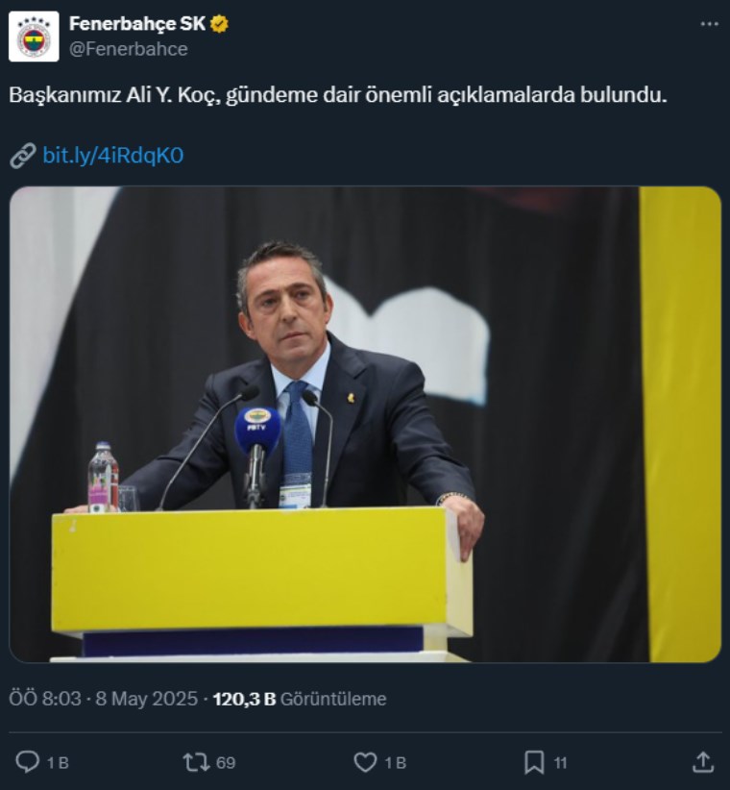Screen dimensions: 730x790
Task: Click the reply speech bubble icon
Action: click(28, 762)
